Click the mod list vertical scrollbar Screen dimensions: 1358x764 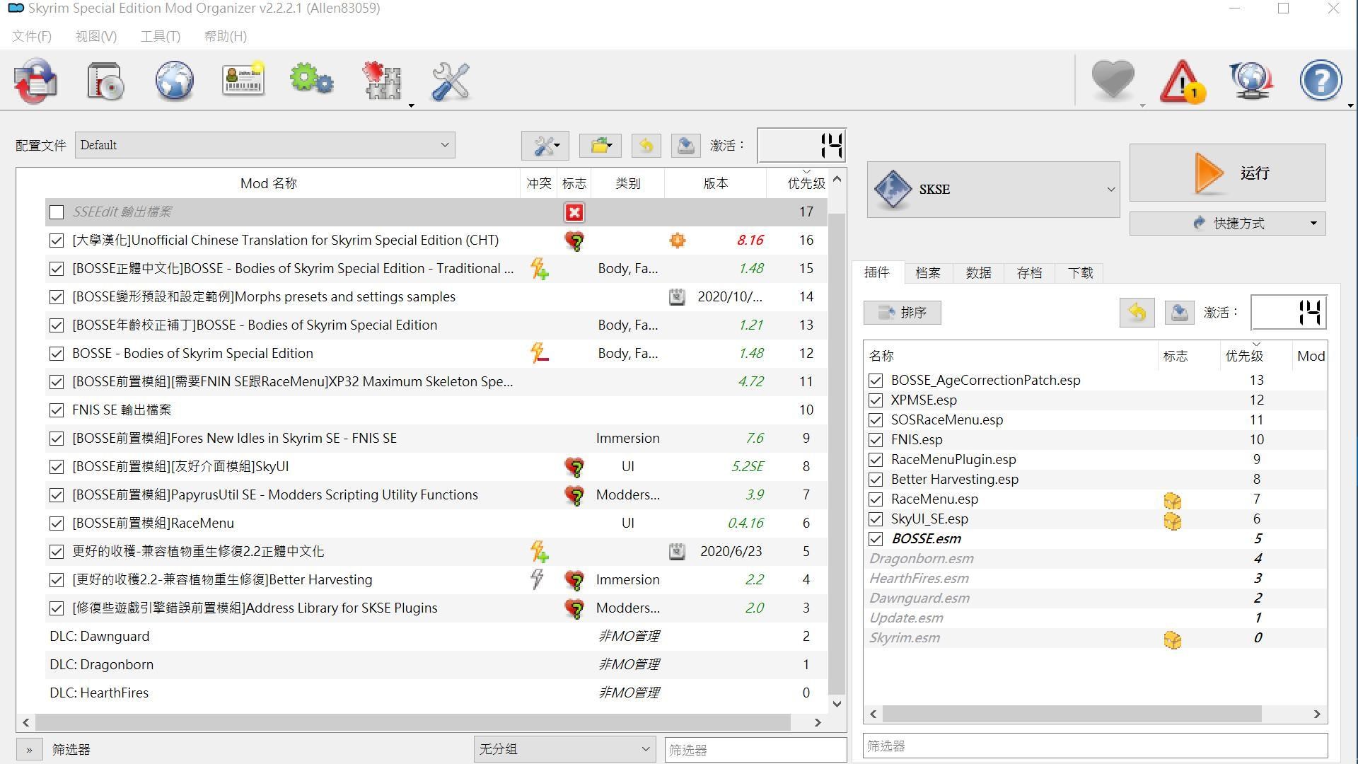[x=837, y=453]
